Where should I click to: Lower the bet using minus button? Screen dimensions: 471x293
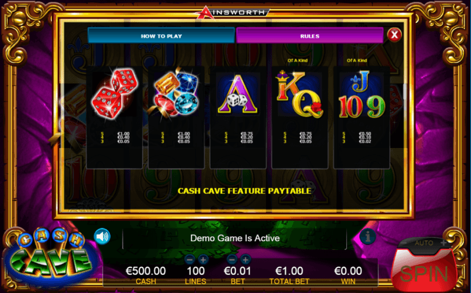(232, 259)
